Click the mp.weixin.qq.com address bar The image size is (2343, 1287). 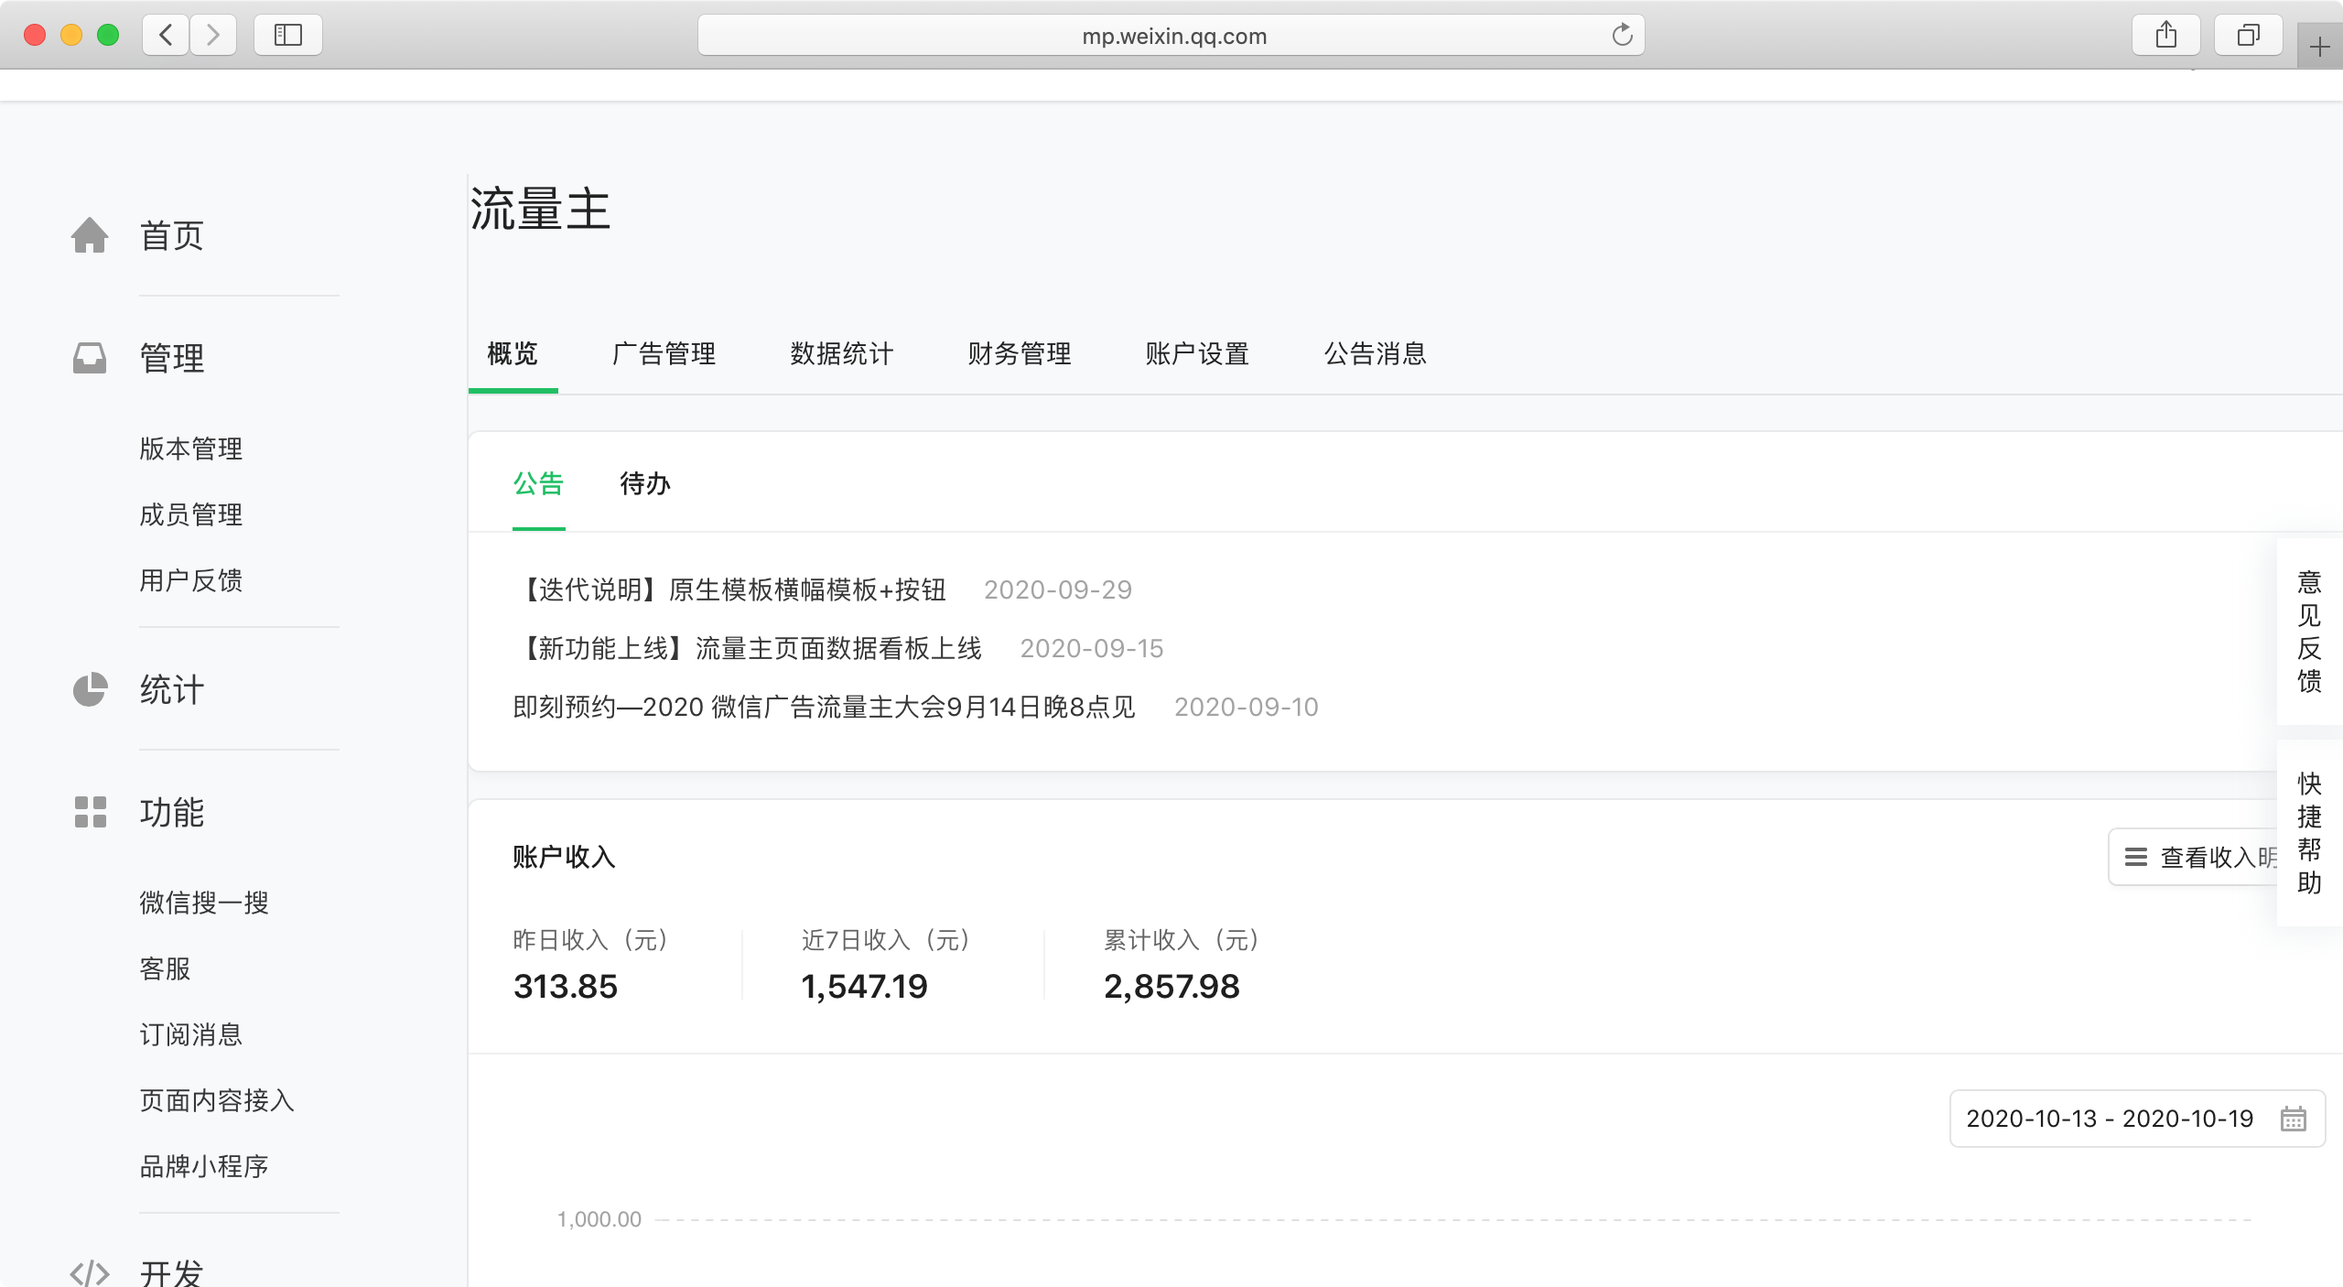(1173, 36)
